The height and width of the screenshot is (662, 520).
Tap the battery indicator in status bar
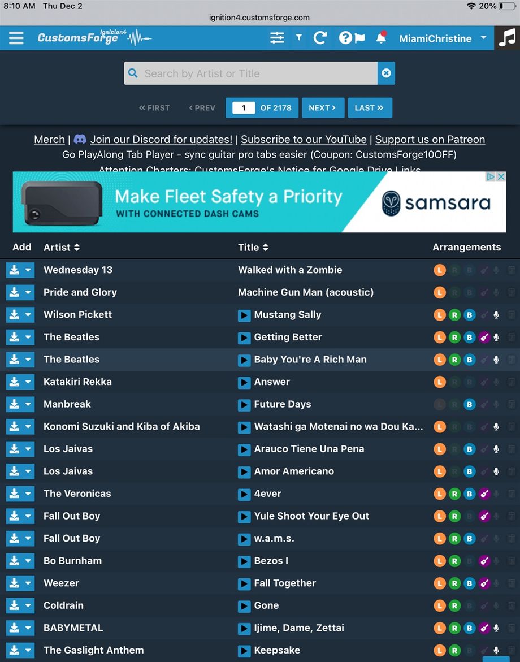coord(506,6)
